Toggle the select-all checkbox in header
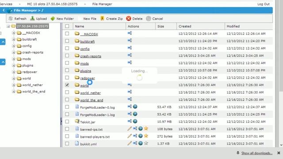This screenshot has height=159, width=283. [x=67, y=26]
